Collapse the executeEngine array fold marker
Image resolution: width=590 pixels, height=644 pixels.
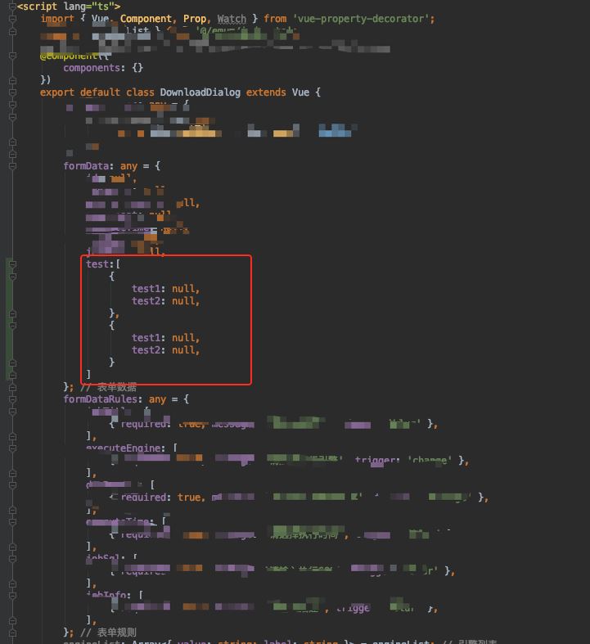pyautogui.click(x=12, y=448)
